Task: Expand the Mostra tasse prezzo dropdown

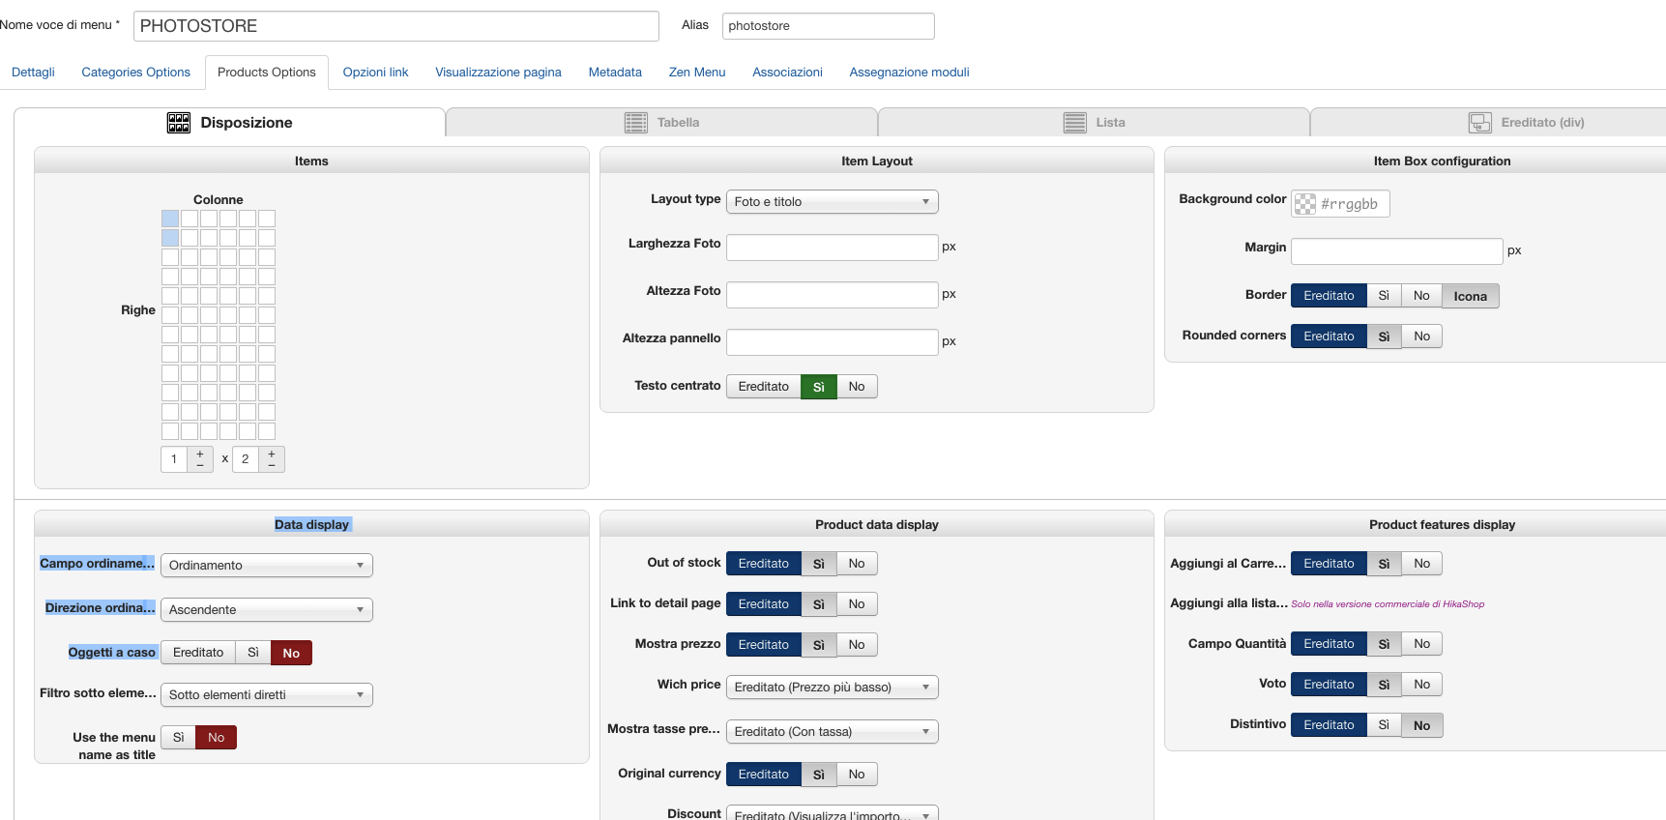Action: tap(833, 732)
